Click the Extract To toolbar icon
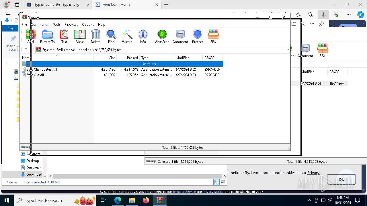 (x=47, y=36)
